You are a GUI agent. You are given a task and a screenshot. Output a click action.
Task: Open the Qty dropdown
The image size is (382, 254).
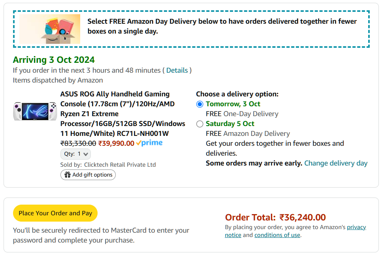coord(75,154)
